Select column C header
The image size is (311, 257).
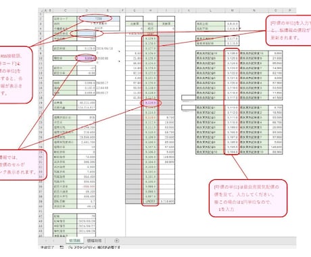pos(65,10)
